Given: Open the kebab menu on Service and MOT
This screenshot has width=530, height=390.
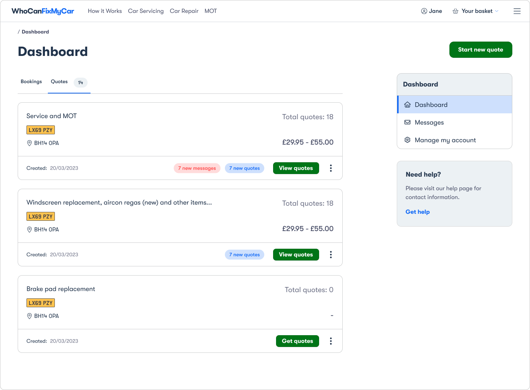Looking at the screenshot, I should coord(331,168).
